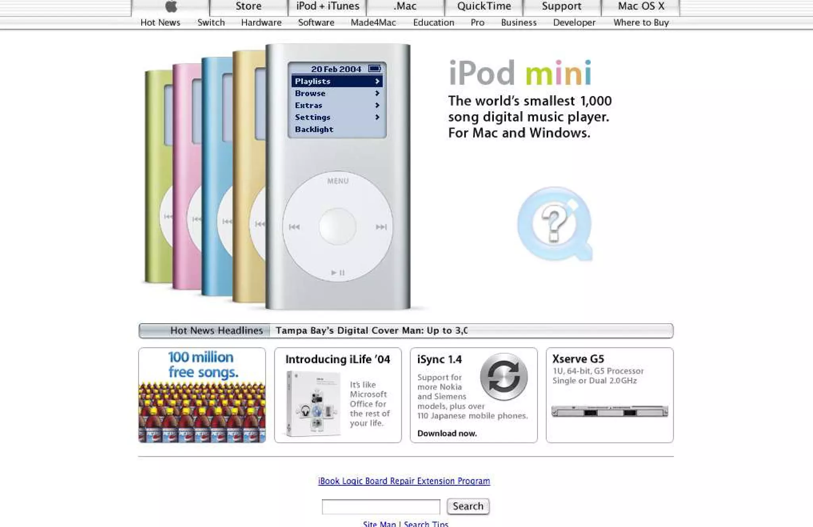This screenshot has width=813, height=527.
Task: Click the Search button
Action: click(468, 506)
